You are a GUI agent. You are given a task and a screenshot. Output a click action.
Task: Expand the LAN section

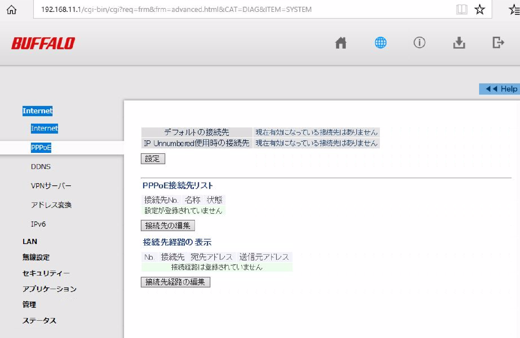pyautogui.click(x=30, y=241)
